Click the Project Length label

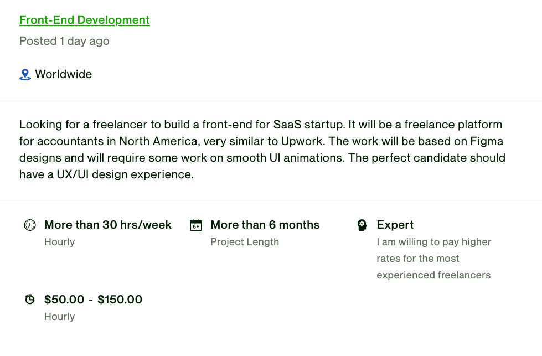[x=245, y=242]
